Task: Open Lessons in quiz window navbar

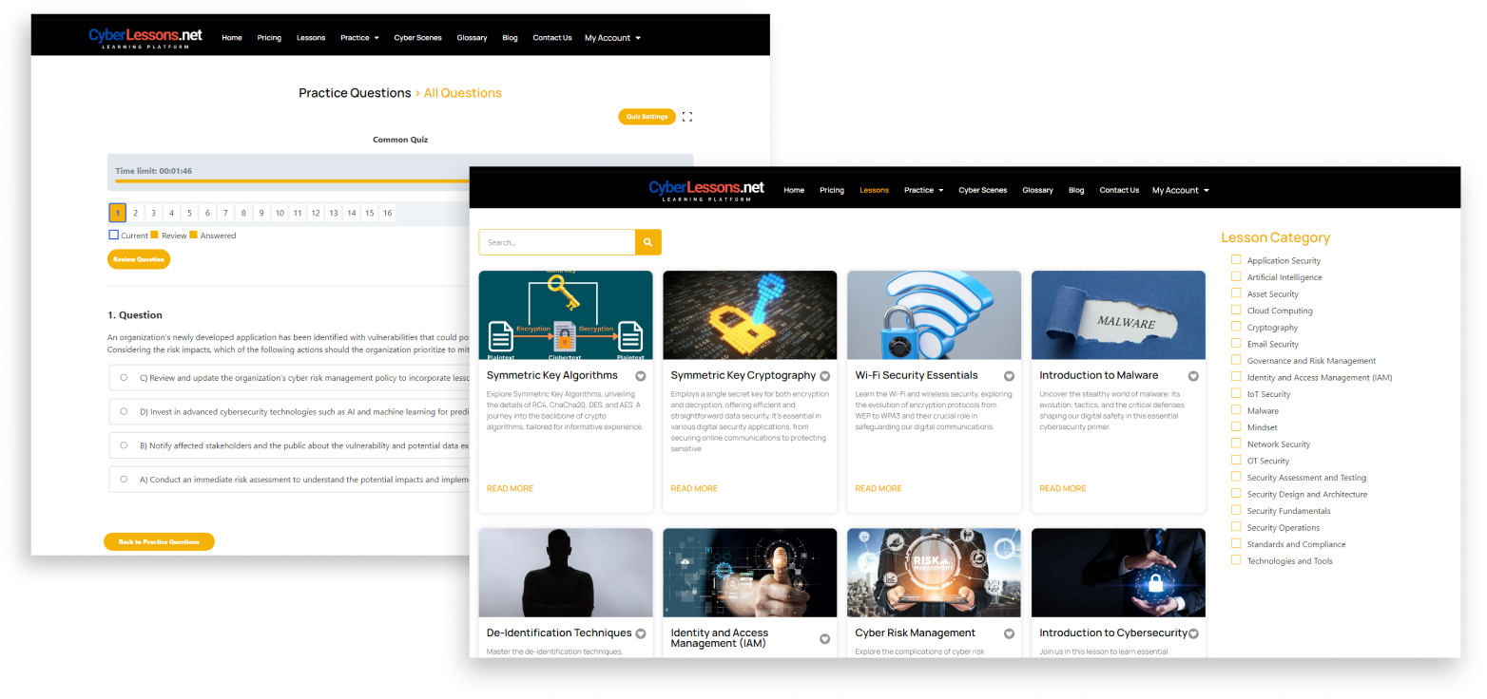Action: 311,38
